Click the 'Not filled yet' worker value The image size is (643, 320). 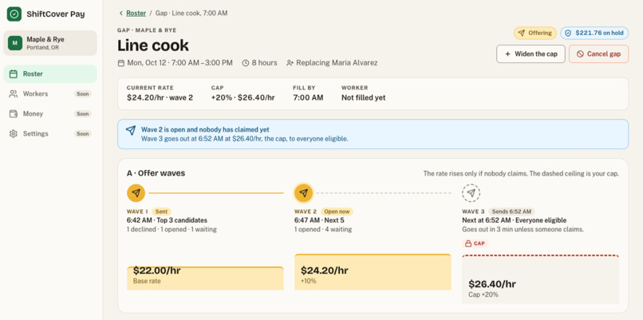(x=363, y=97)
